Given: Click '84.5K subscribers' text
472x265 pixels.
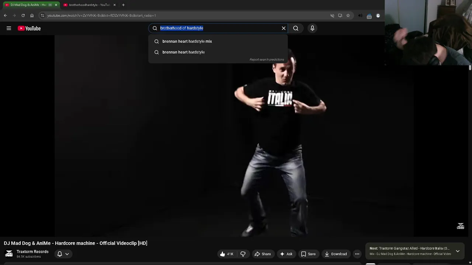Looking at the screenshot, I should (x=28, y=257).
